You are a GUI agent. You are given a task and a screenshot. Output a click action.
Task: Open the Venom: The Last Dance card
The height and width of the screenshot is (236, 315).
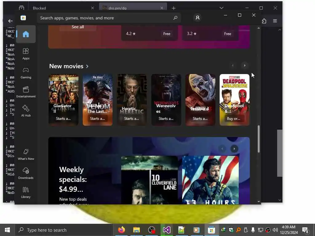coord(98,100)
